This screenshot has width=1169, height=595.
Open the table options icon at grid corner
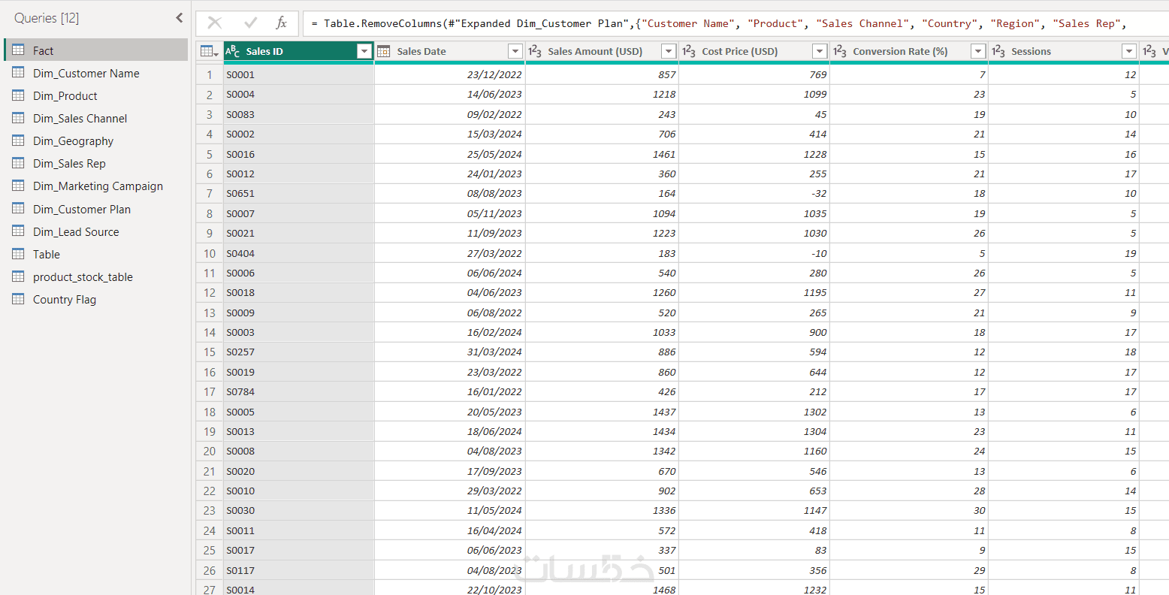pyautogui.click(x=209, y=51)
